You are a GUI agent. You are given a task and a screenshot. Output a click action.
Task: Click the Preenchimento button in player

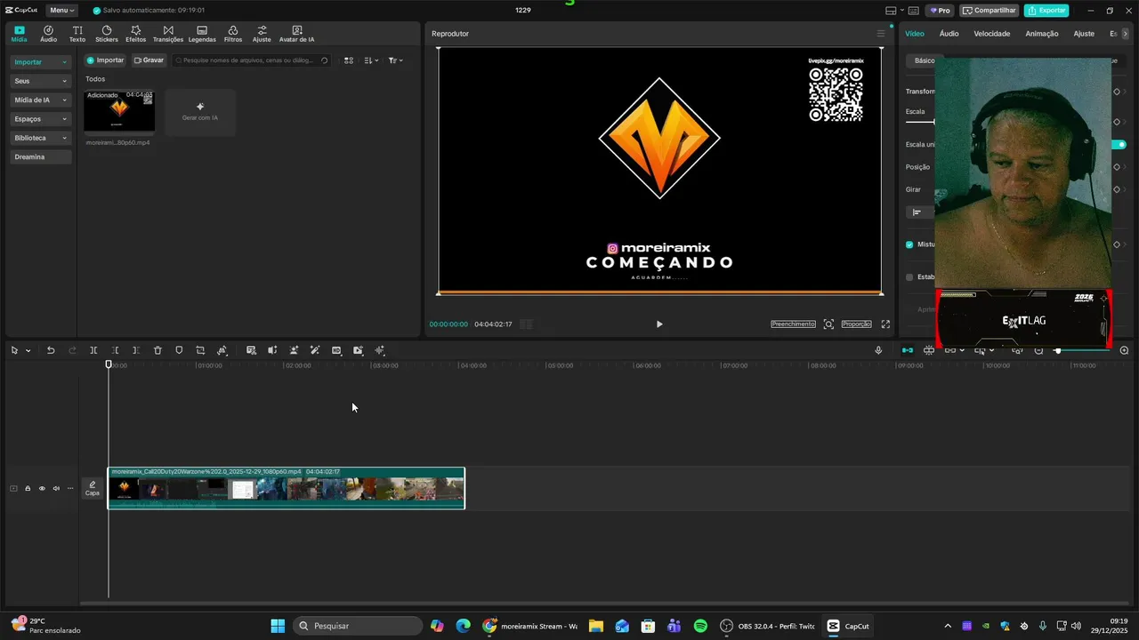pyautogui.click(x=793, y=324)
